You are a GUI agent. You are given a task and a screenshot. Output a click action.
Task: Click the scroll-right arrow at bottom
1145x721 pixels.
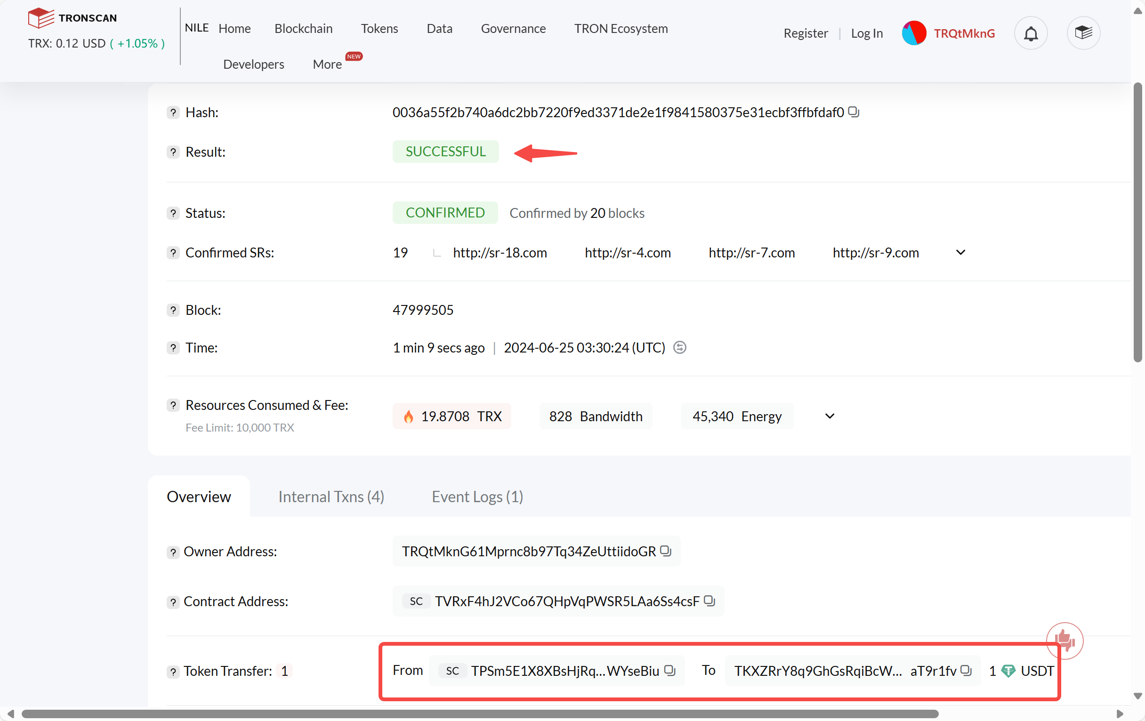pyautogui.click(x=1119, y=713)
